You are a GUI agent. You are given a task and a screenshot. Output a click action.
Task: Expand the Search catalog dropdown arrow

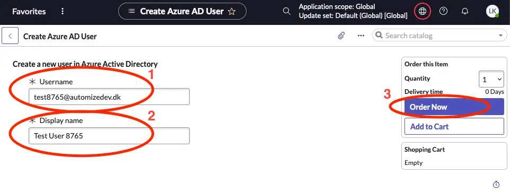pyautogui.click(x=500, y=36)
